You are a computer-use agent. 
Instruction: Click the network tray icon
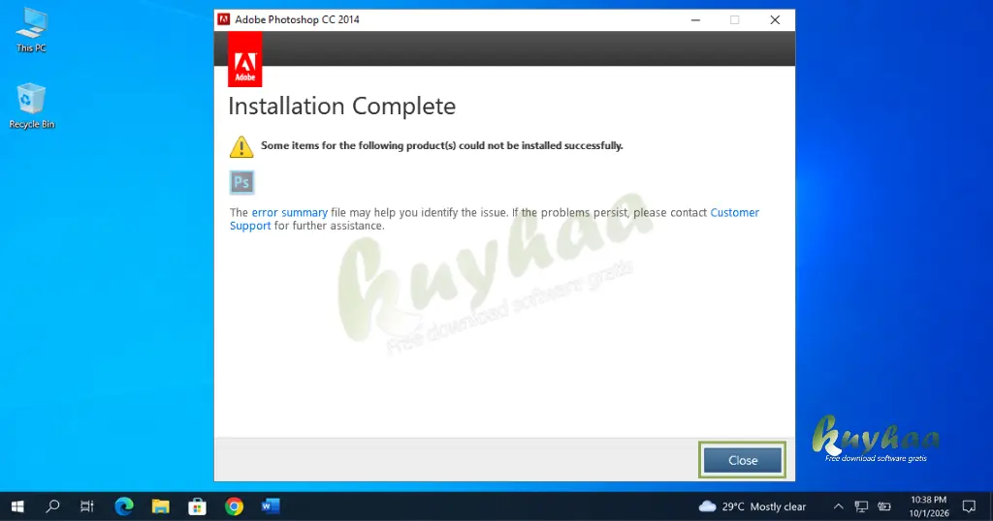861,506
